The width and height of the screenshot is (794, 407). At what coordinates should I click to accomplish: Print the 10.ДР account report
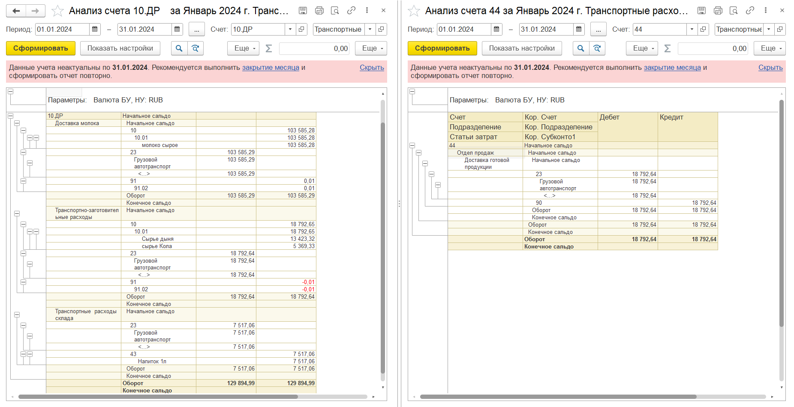click(319, 11)
